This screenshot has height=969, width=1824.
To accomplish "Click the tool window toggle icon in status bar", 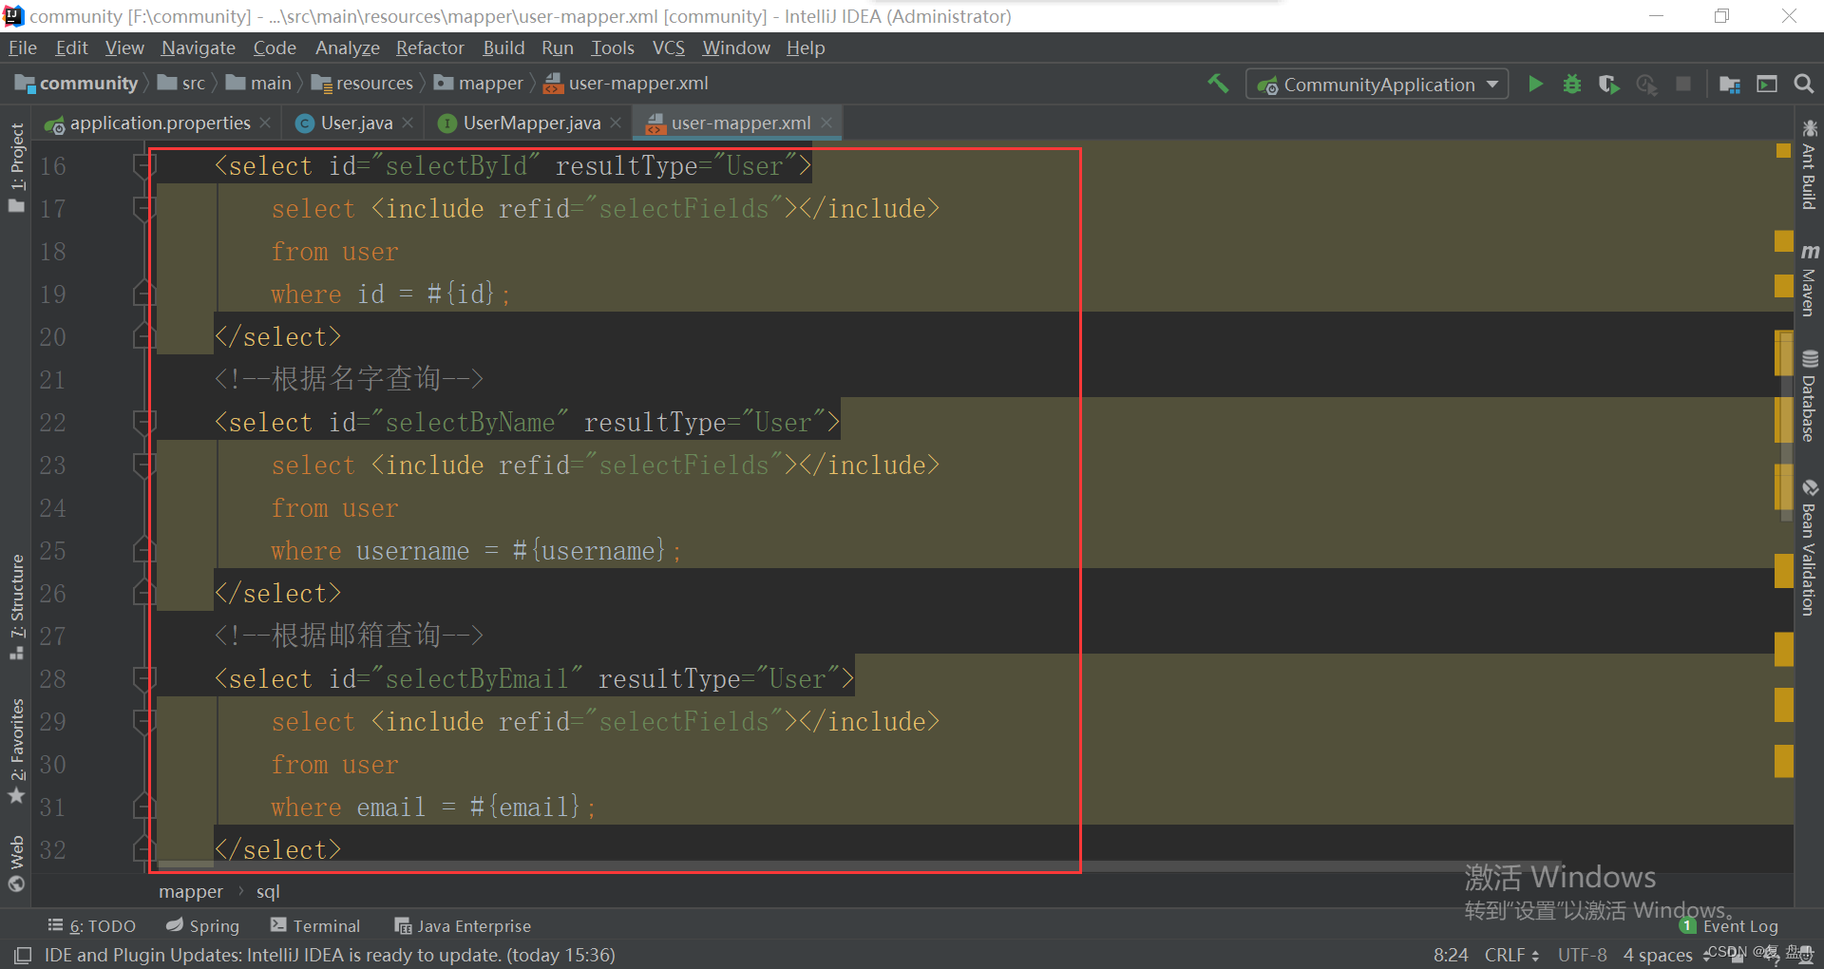I will (23, 955).
